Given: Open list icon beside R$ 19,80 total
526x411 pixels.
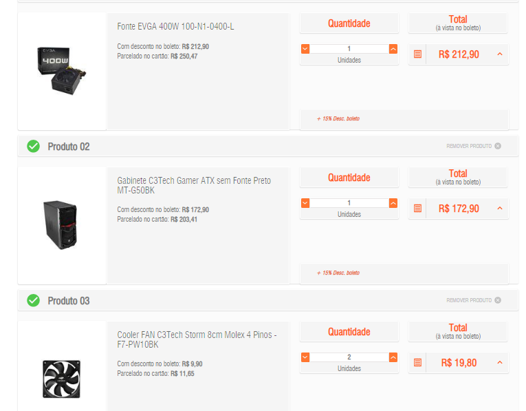Looking at the screenshot, I should tap(417, 363).
